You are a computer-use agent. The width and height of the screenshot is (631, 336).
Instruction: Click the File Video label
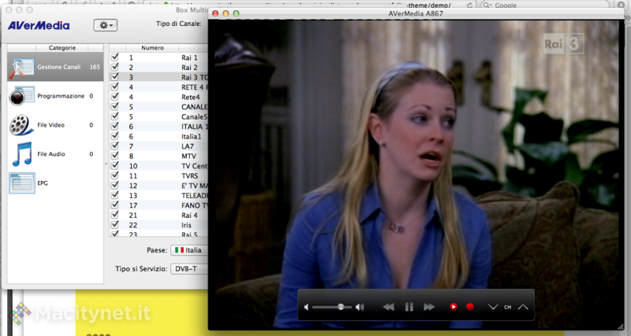click(50, 125)
